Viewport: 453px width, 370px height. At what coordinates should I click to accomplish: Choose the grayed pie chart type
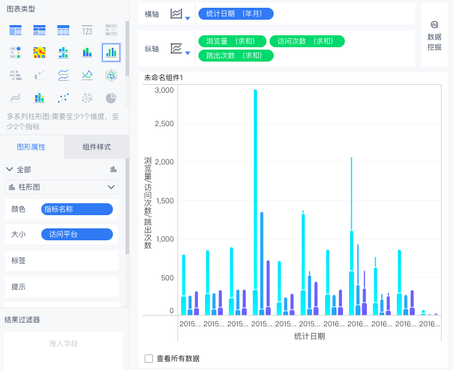point(111,98)
